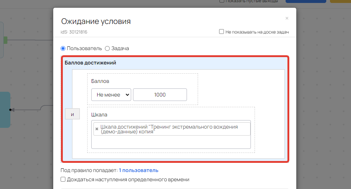351x189 pixels.
Task: Click the green connector on the background canvas
Action: pyautogui.click(x=6, y=40)
